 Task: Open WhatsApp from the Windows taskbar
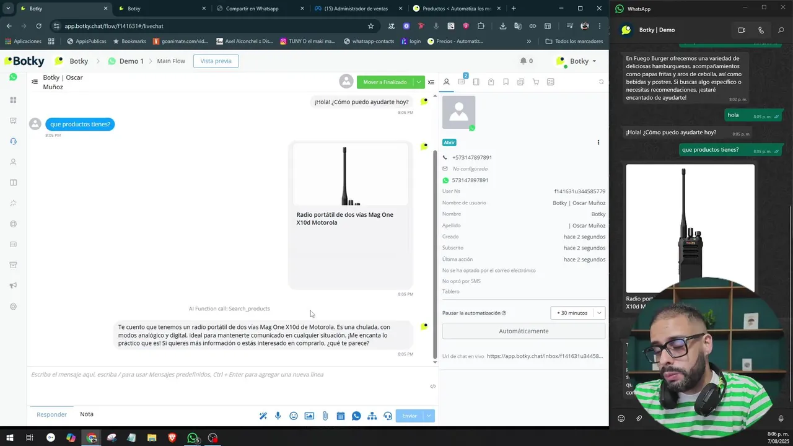[193, 438]
